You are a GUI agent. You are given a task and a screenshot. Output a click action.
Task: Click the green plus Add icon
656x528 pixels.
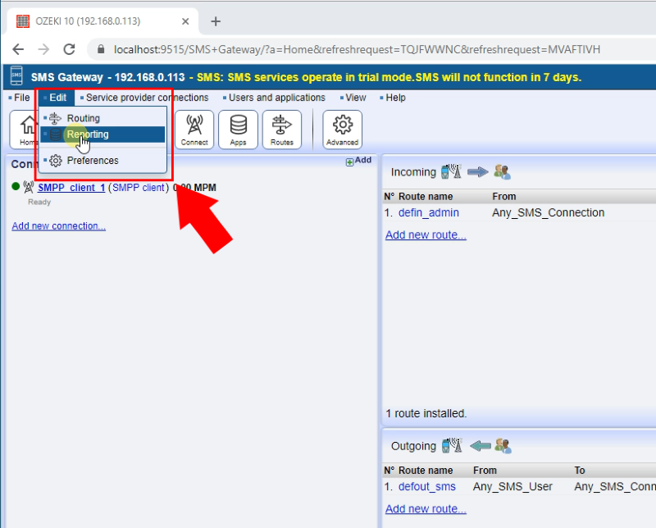pos(350,162)
